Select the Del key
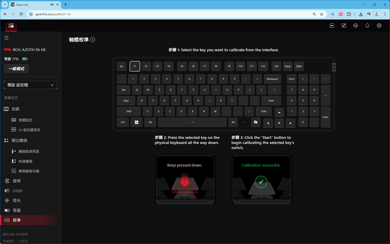The height and width of the screenshot is (244, 390). pyautogui.click(x=276, y=66)
